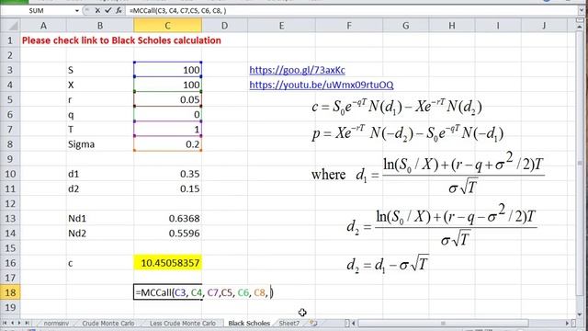Click the Name Box showing SUM

click(37, 10)
